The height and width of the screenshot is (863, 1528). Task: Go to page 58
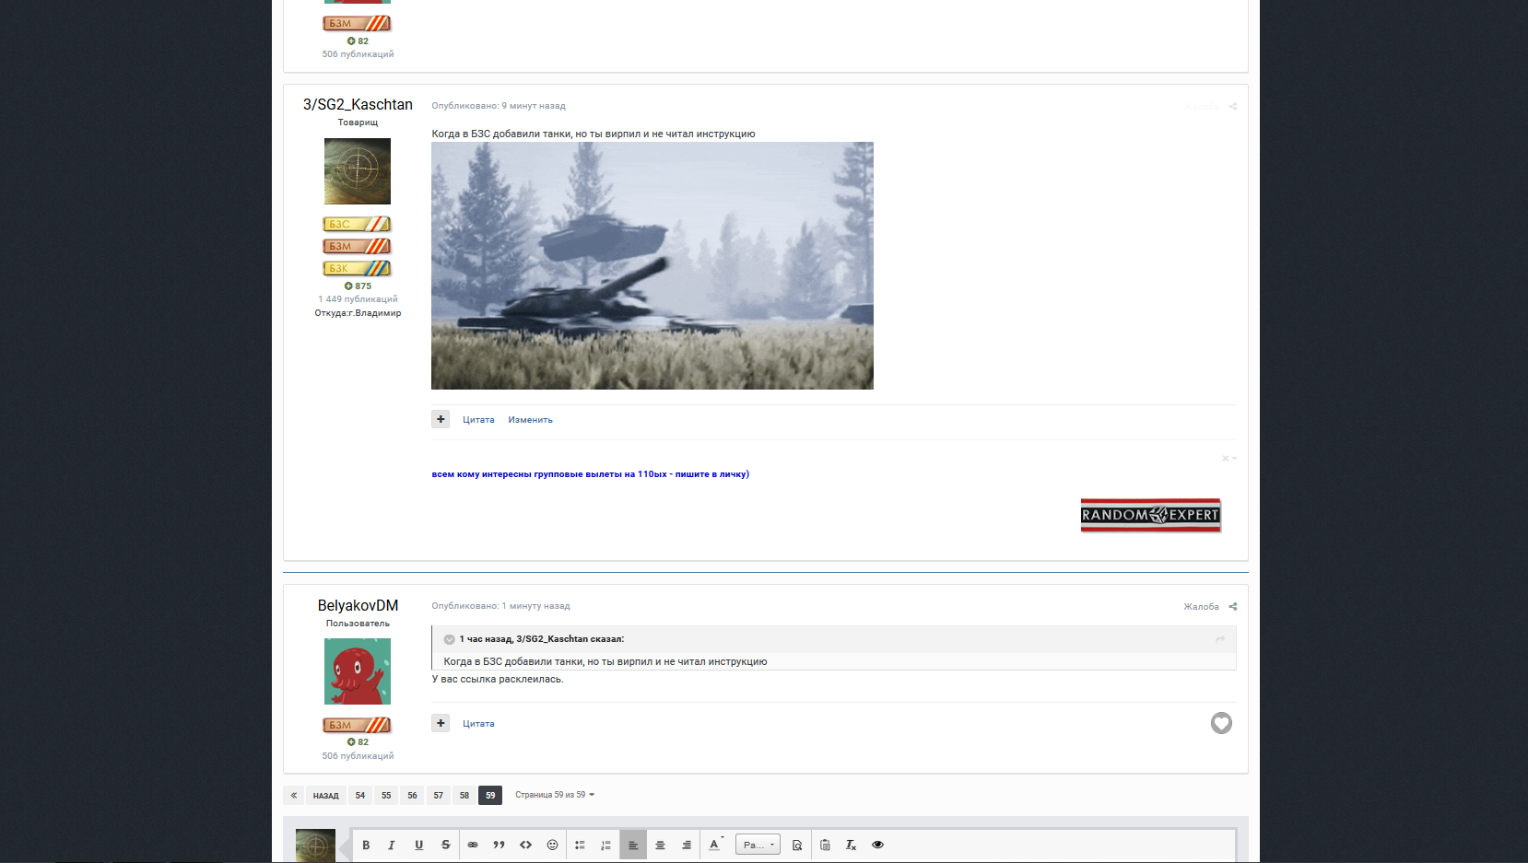tap(464, 795)
